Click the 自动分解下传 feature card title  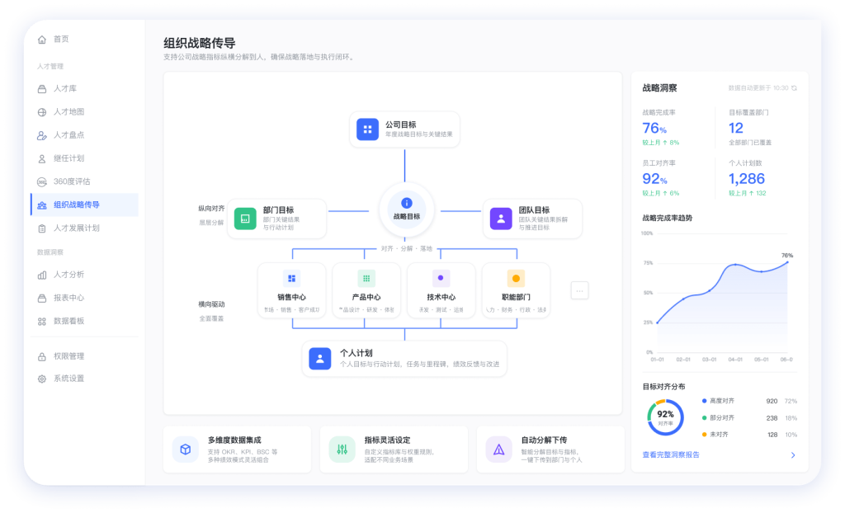544,440
